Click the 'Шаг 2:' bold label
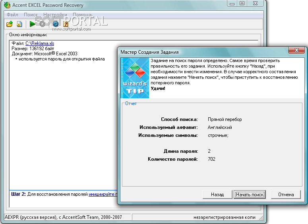 (18, 194)
